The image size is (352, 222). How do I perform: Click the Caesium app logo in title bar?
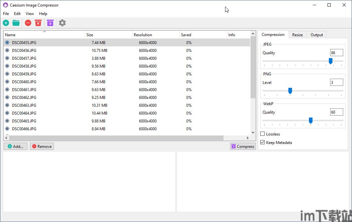tap(6, 5)
